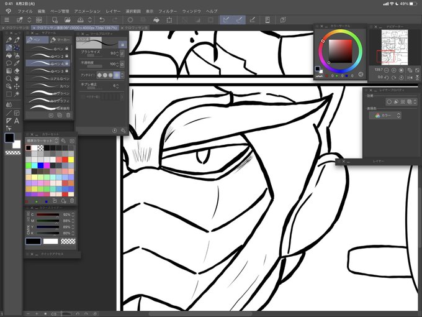Expand anti-aliasing options arrows

tap(122, 75)
